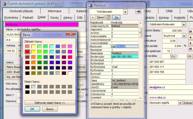Click OK in the Barva dialog
The width and height of the screenshot is (193, 119).
click(32, 109)
